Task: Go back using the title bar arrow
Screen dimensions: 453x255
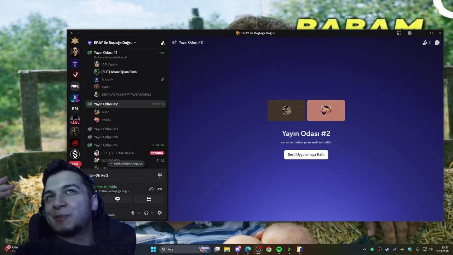Action: [x=72, y=33]
